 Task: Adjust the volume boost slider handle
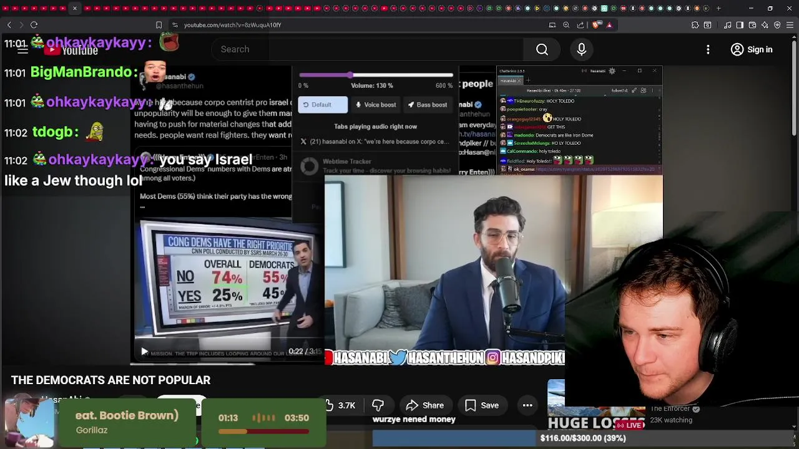pos(351,75)
